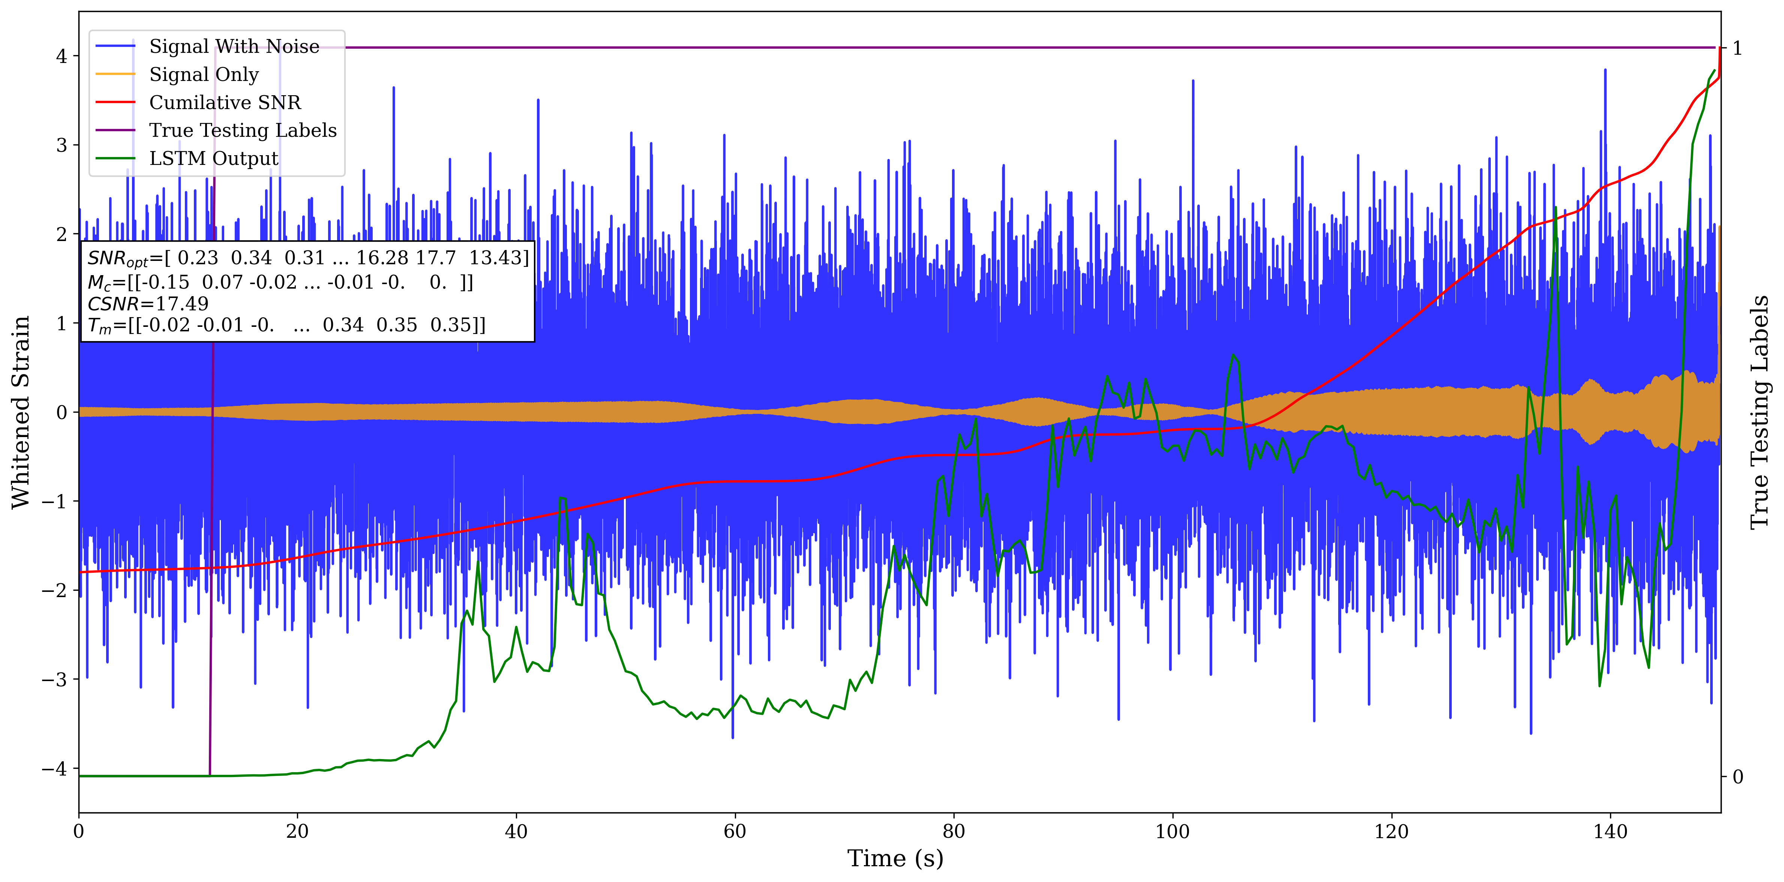Click the SNR opt annotation line
1784x882 pixels.
pyautogui.click(x=307, y=258)
